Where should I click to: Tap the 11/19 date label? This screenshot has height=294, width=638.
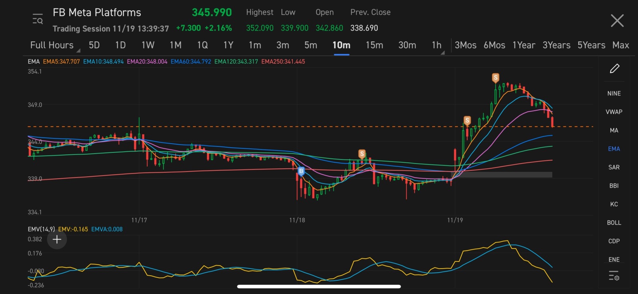pyautogui.click(x=455, y=220)
